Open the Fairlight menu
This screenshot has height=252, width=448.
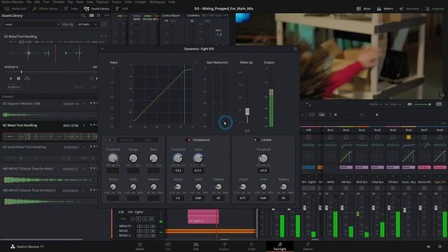pos(141,1)
